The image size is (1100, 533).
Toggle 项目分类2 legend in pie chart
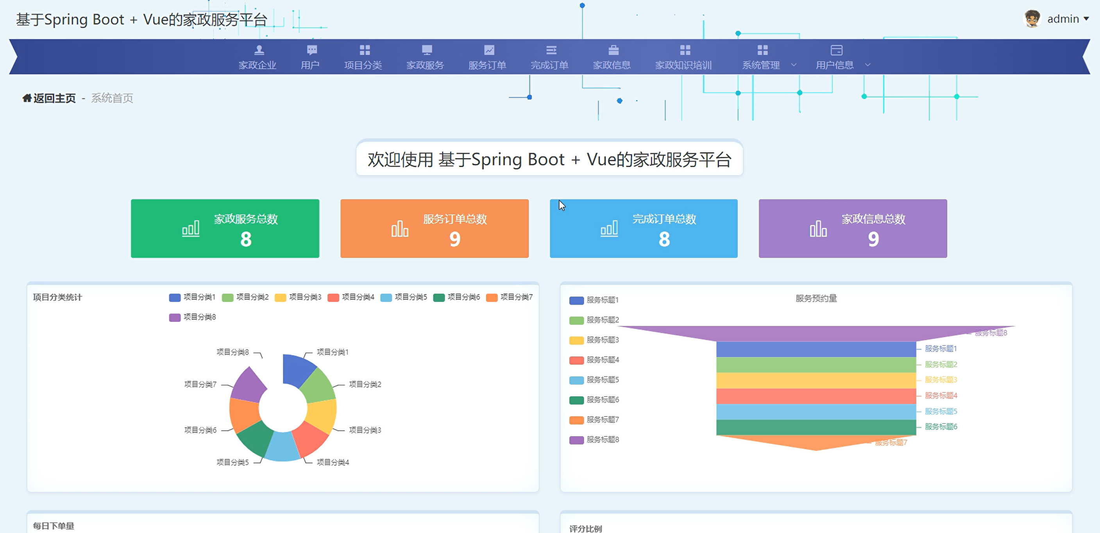coord(245,297)
